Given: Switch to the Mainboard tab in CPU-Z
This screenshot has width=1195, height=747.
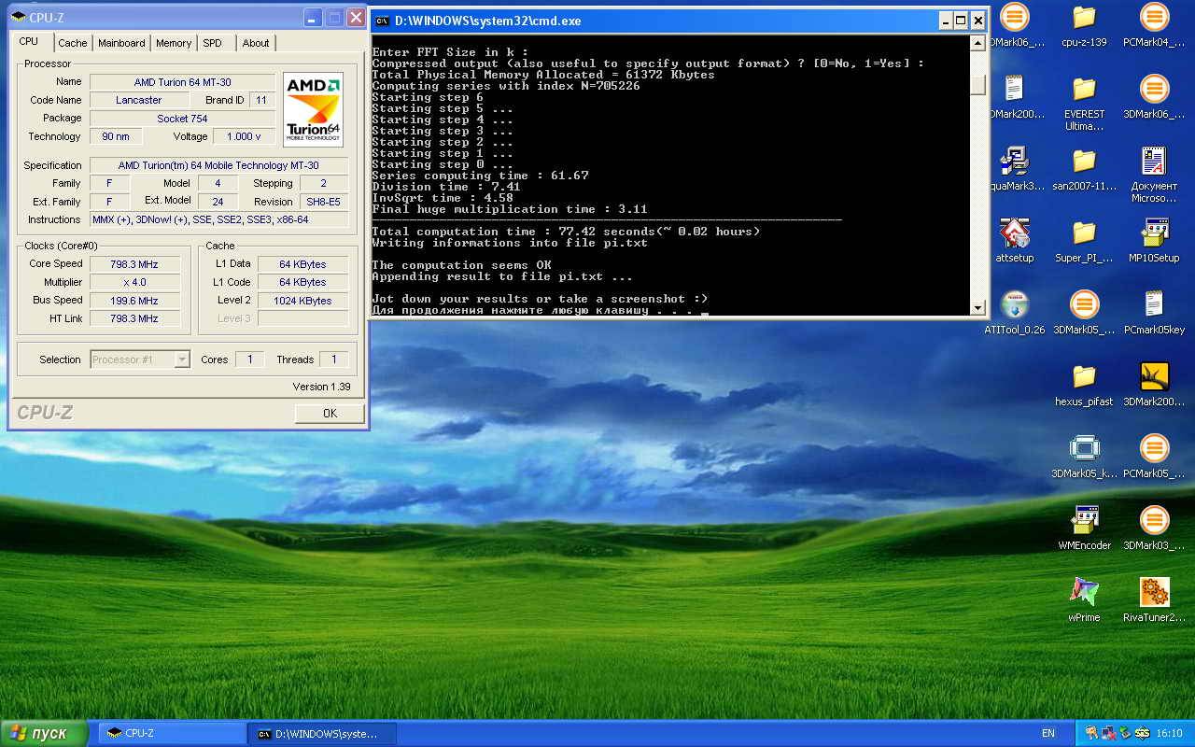Looking at the screenshot, I should pos(121,43).
